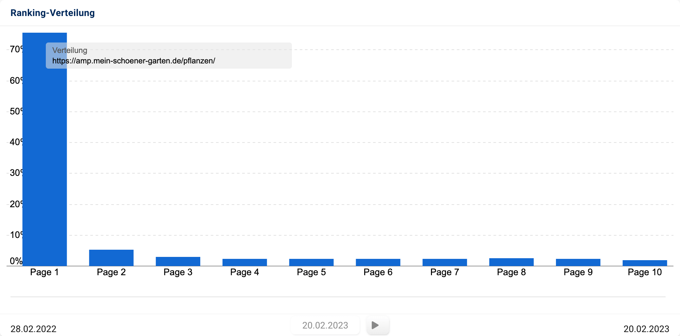Screen dimensions: 680x336
Task: Click the Page 1 axis label
Action: (x=44, y=272)
